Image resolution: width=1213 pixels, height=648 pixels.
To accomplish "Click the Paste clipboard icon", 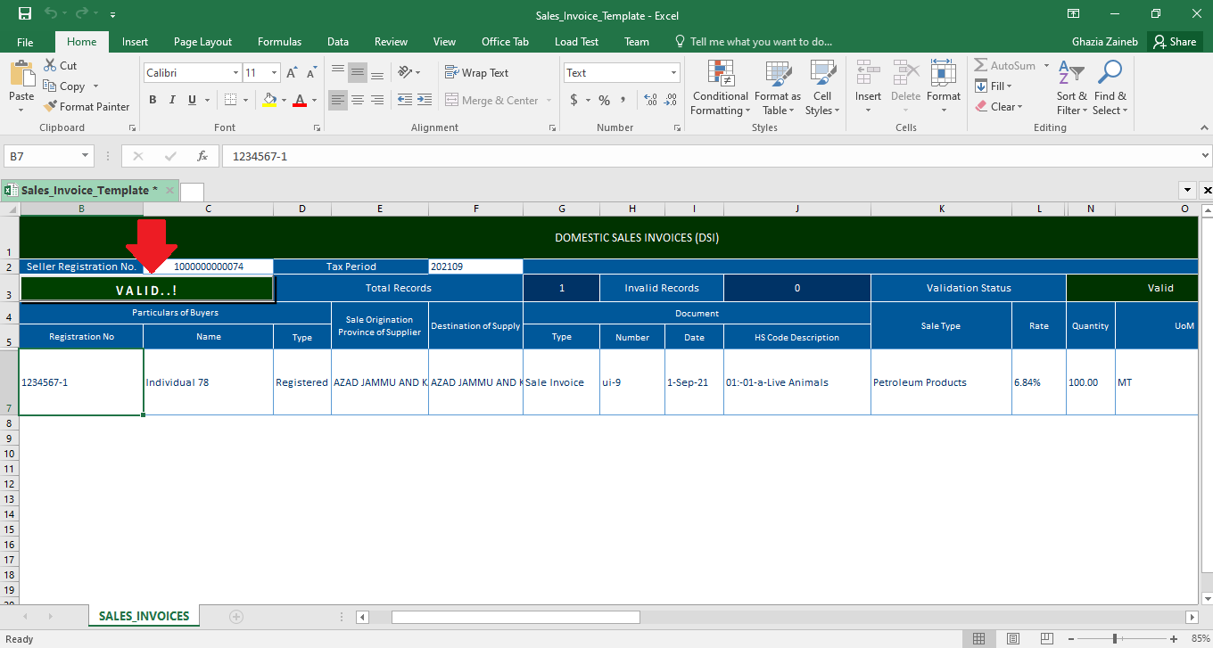I will pyautogui.click(x=21, y=74).
